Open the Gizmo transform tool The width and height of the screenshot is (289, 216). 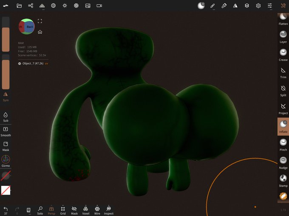pyautogui.click(x=6, y=161)
